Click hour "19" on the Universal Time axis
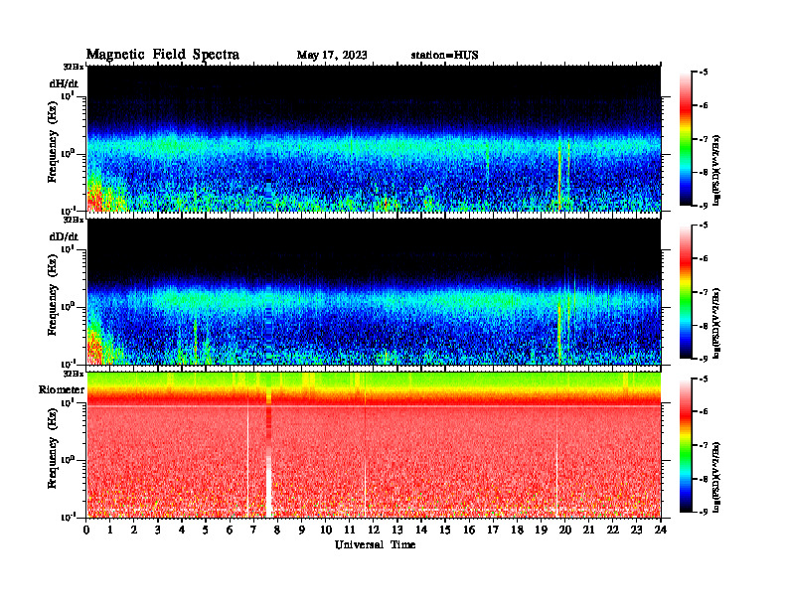 tap(541, 530)
